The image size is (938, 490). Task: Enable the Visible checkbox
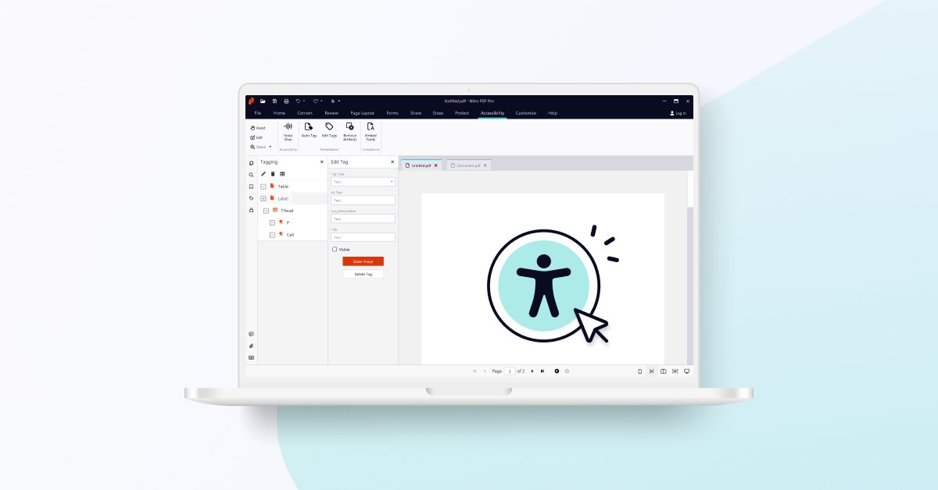coord(335,250)
